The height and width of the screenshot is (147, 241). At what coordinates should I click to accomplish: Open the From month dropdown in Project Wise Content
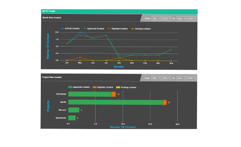(x=156, y=78)
